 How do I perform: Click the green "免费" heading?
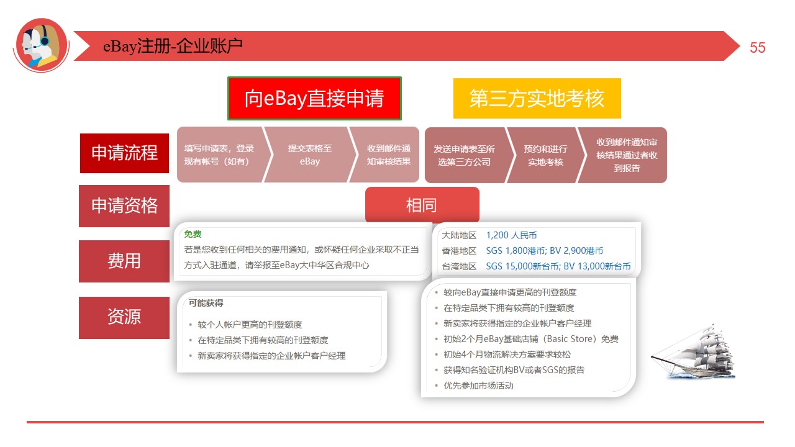pyautogui.click(x=193, y=235)
